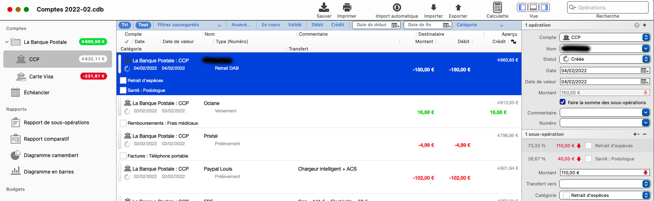
Task: Tick box beside Santé : Podologue in selected row
Action: point(123,90)
